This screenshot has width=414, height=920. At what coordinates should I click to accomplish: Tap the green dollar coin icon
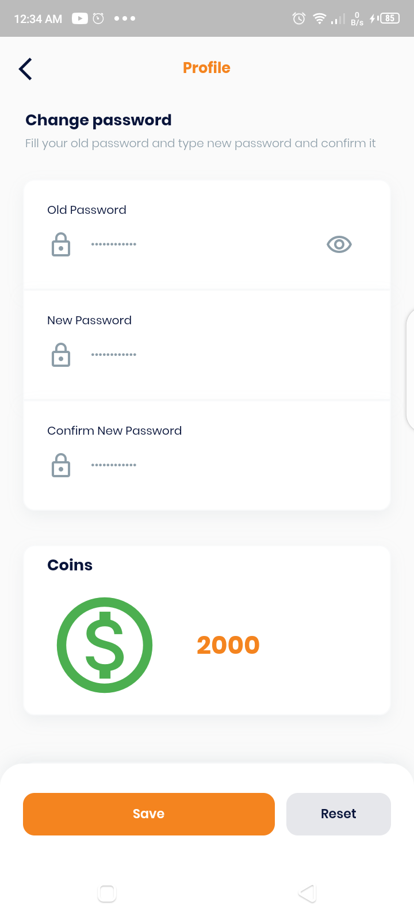click(x=105, y=645)
